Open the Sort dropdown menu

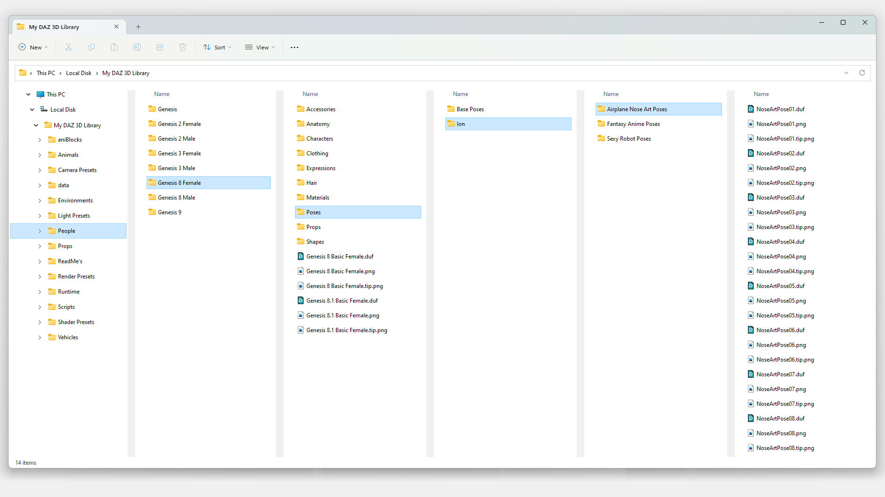pyautogui.click(x=217, y=47)
